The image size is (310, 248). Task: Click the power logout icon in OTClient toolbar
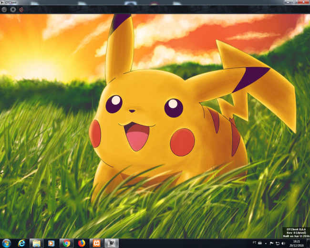coord(4,10)
